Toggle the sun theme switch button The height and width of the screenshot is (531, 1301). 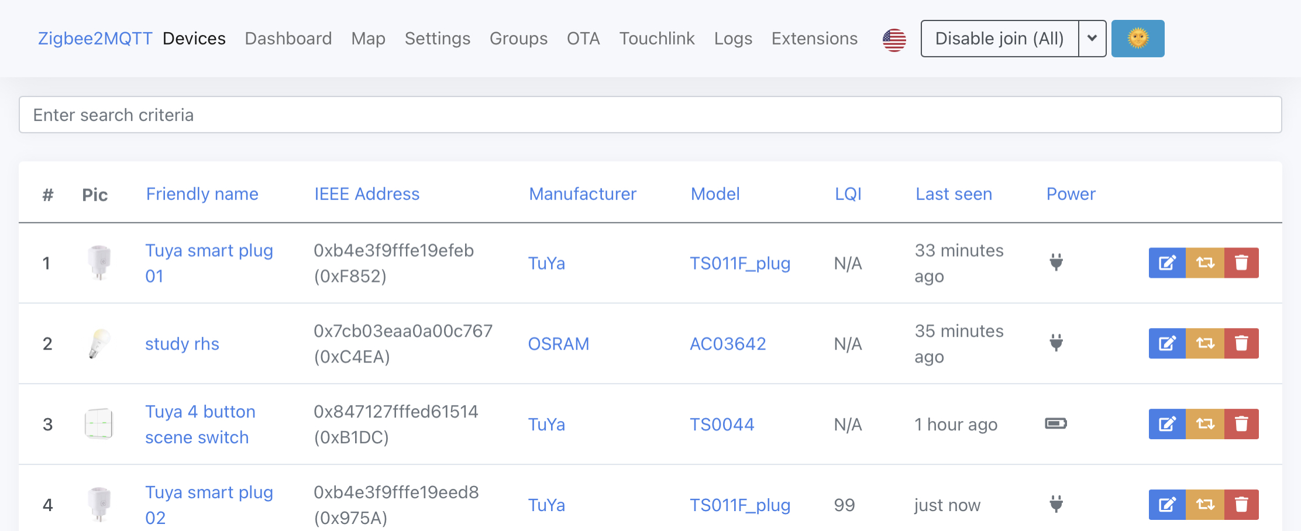click(x=1138, y=39)
